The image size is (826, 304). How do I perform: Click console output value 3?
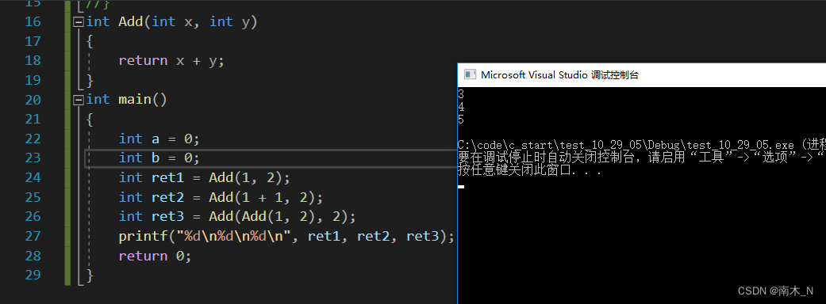pos(462,95)
